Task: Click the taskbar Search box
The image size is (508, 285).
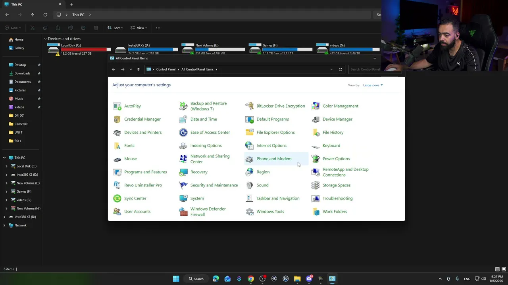Action: pos(196,279)
